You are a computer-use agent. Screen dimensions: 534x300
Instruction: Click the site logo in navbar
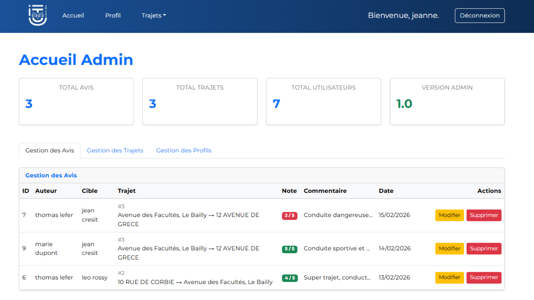click(38, 15)
